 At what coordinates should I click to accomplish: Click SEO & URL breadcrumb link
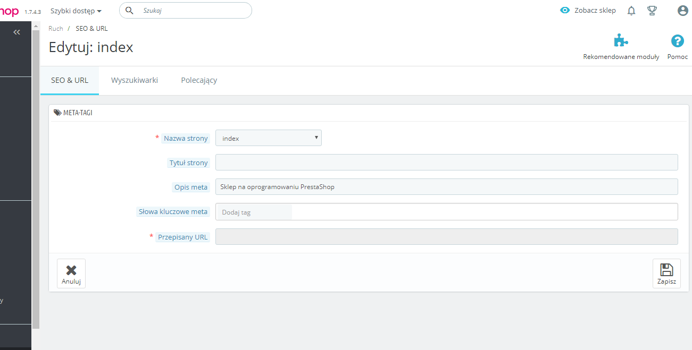92,29
